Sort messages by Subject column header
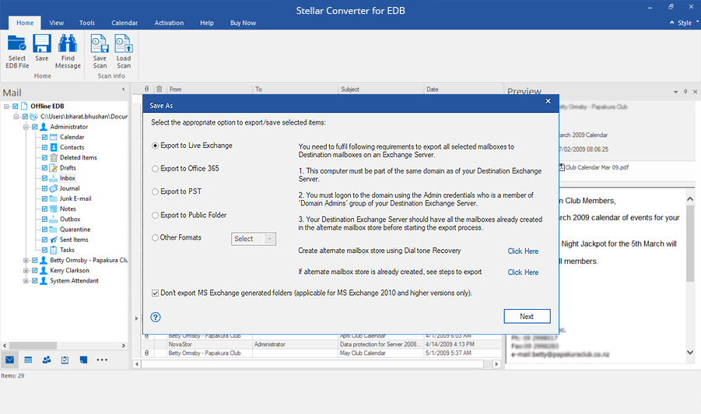This screenshot has width=701, height=414. (381, 89)
